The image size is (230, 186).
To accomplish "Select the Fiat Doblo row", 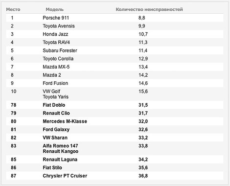I will [115, 105].
